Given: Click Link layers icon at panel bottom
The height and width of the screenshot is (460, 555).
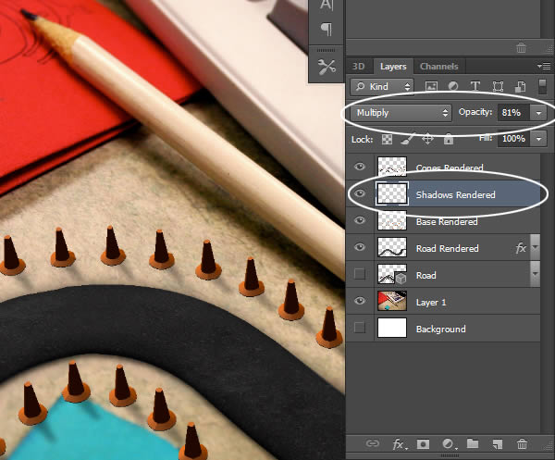Looking at the screenshot, I should pos(373,443).
